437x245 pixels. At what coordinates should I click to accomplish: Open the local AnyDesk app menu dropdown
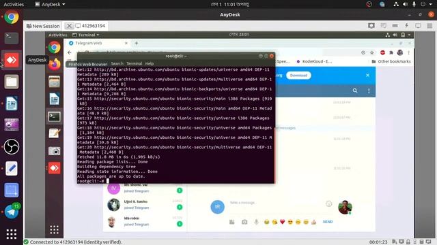50,5
